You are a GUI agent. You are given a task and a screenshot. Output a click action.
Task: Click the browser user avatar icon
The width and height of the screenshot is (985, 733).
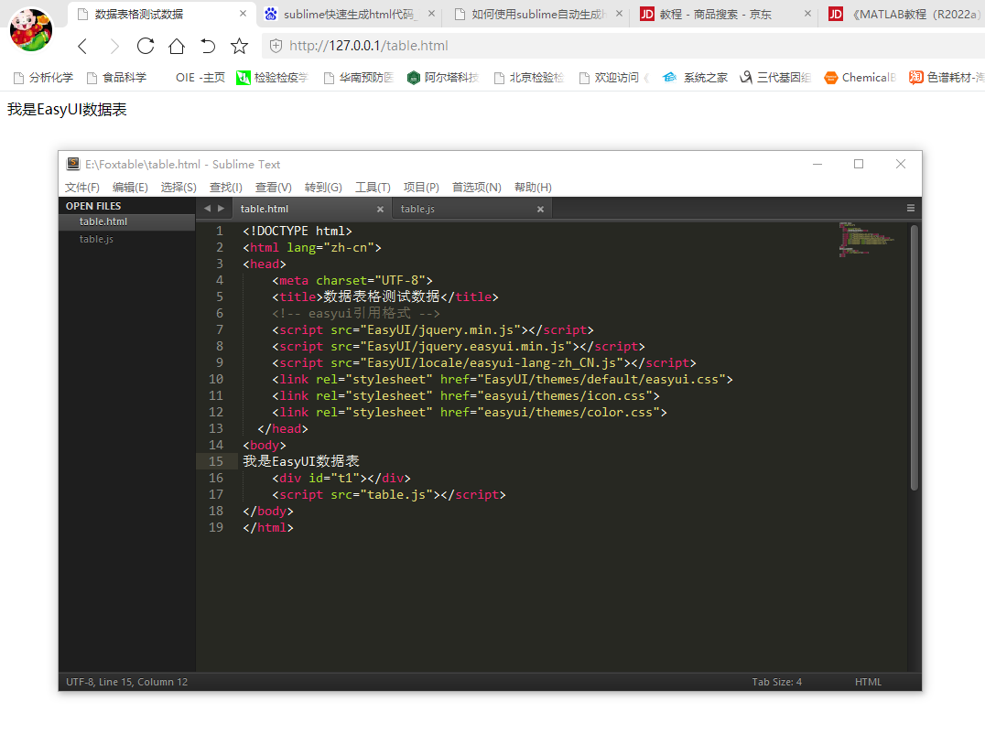pos(31,29)
